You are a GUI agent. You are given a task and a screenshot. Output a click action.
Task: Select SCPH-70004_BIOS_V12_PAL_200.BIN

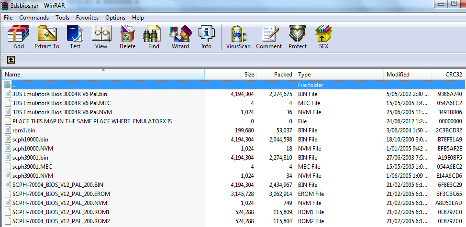[x=58, y=185]
